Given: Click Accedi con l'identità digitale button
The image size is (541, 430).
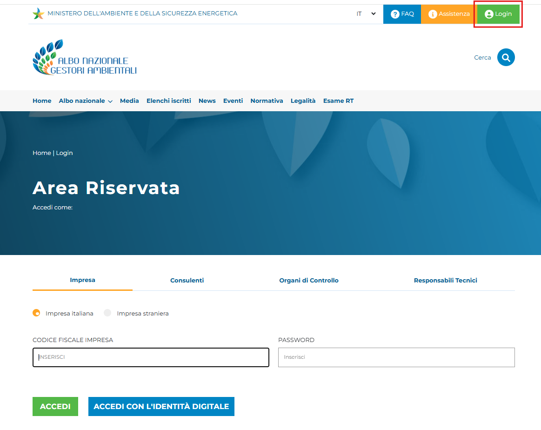Looking at the screenshot, I should pyautogui.click(x=161, y=406).
